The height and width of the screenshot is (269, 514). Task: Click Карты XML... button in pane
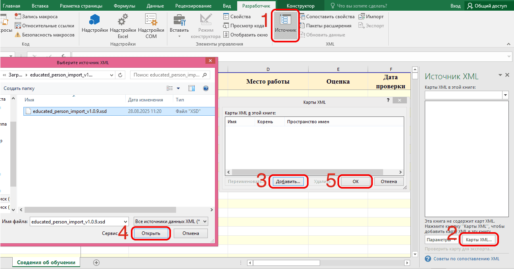[479, 240]
